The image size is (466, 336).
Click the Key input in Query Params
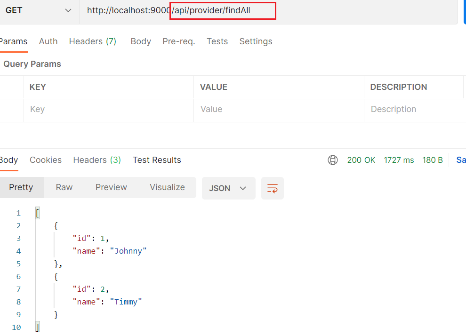pos(109,109)
